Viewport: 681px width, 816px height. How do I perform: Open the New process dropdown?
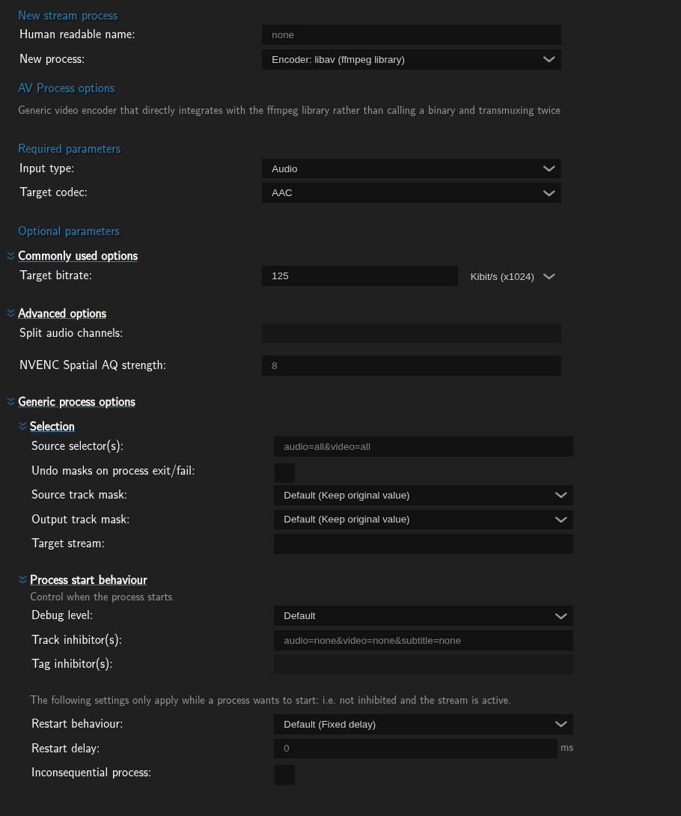(x=411, y=59)
